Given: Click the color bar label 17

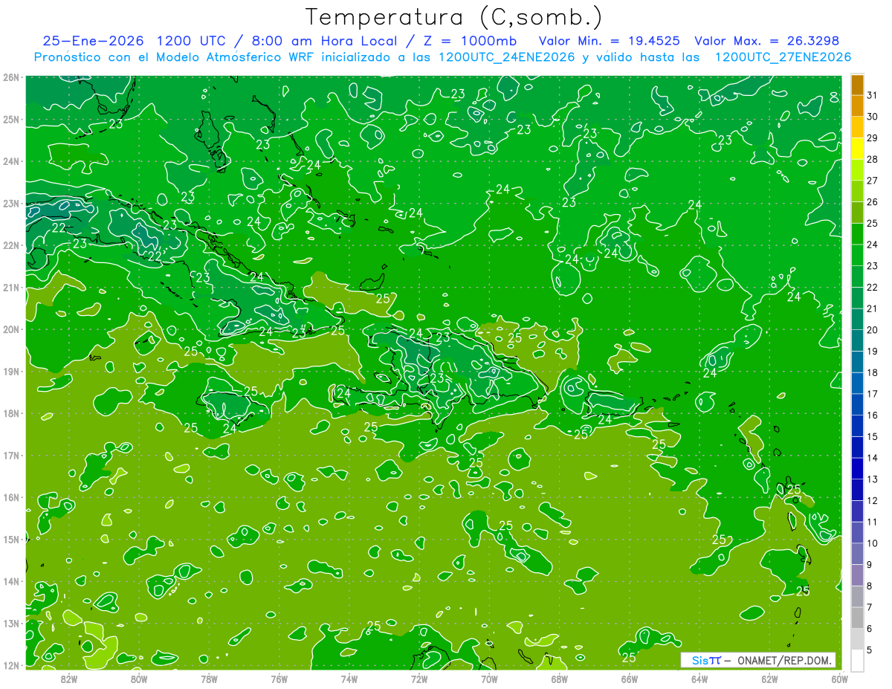Looking at the screenshot, I should point(873,394).
